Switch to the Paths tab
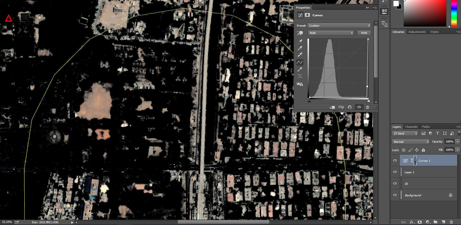 (426, 127)
